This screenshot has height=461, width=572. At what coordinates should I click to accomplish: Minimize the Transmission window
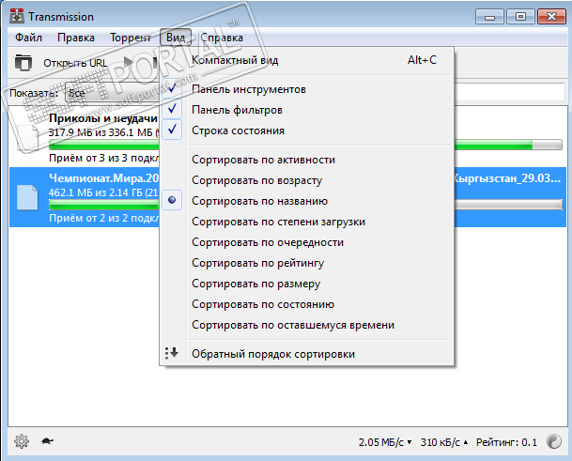click(490, 17)
